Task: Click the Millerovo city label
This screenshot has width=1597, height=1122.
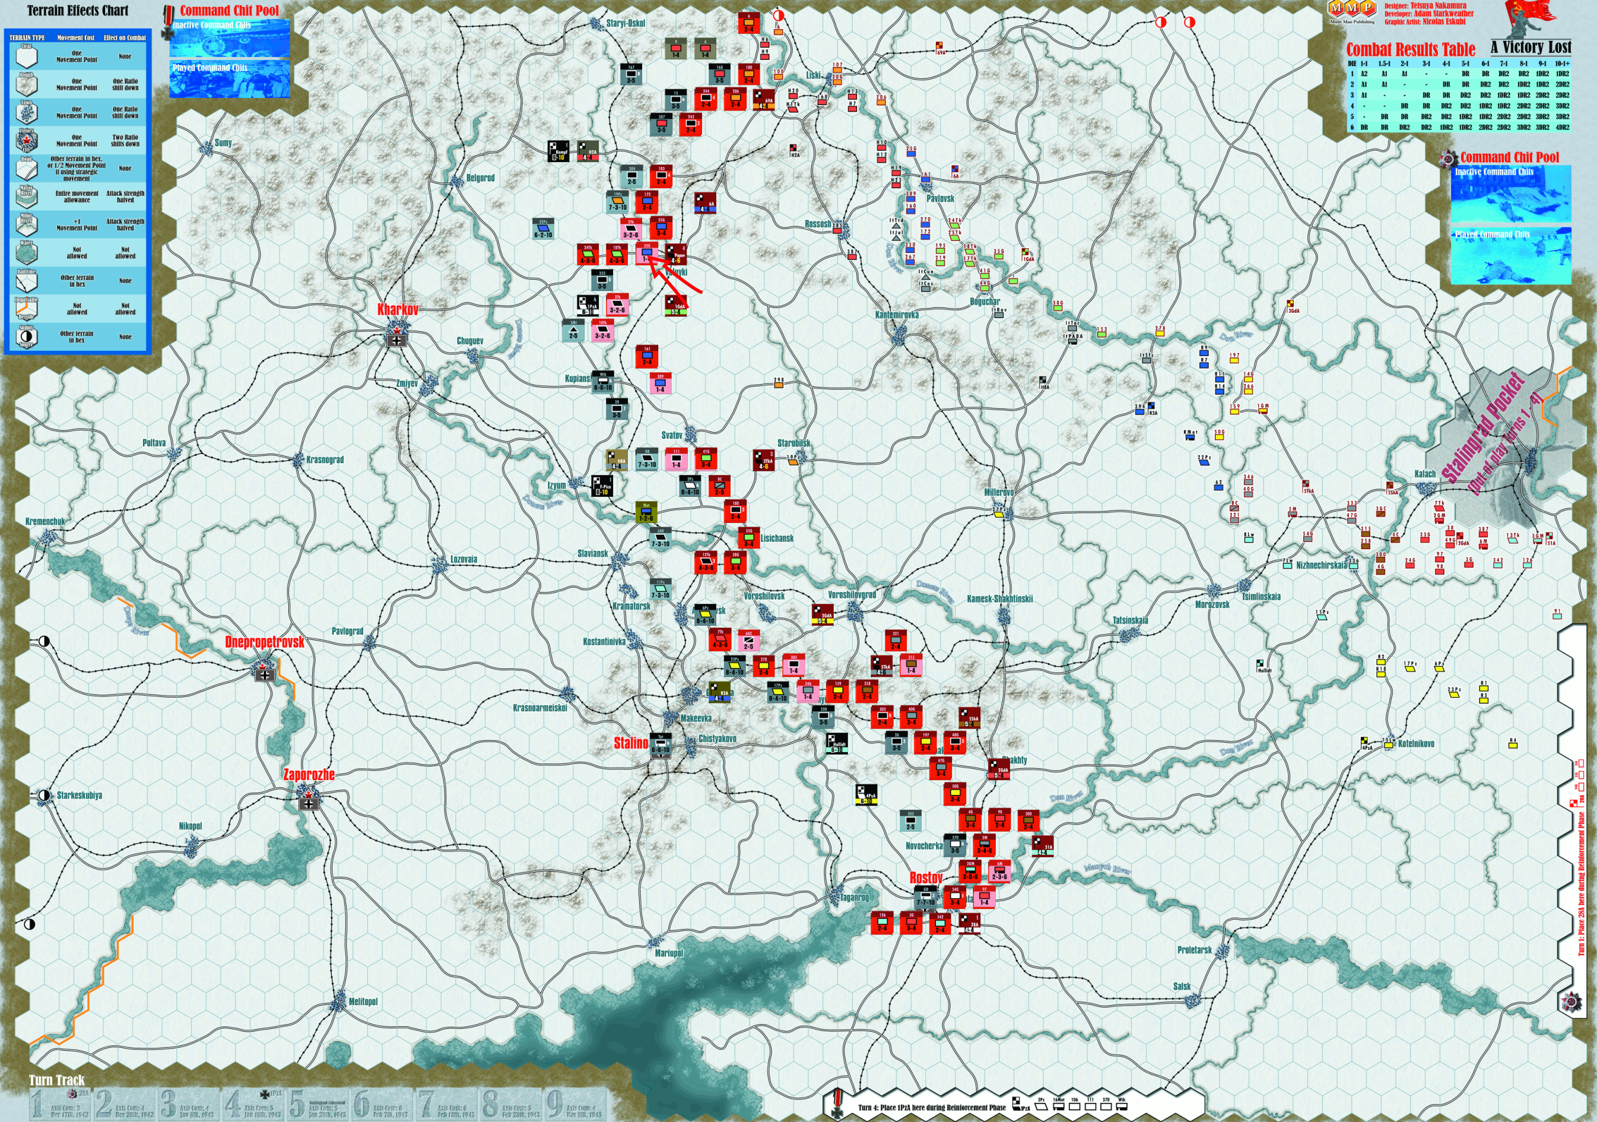Action: 999,492
